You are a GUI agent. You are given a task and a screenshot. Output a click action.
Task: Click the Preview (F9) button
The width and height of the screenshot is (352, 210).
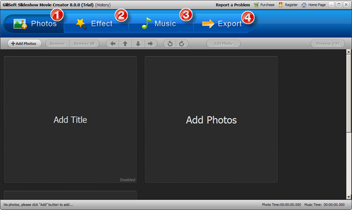327,44
